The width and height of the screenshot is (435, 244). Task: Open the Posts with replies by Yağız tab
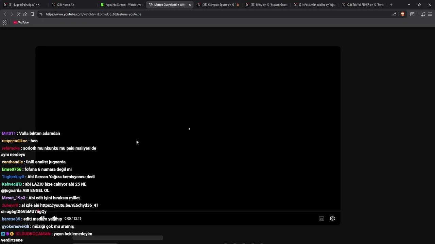point(315,5)
